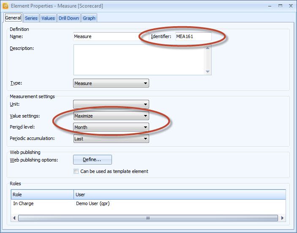The image size is (297, 233).
Task: Click the description box down scroll arrow
Action: [207, 71]
